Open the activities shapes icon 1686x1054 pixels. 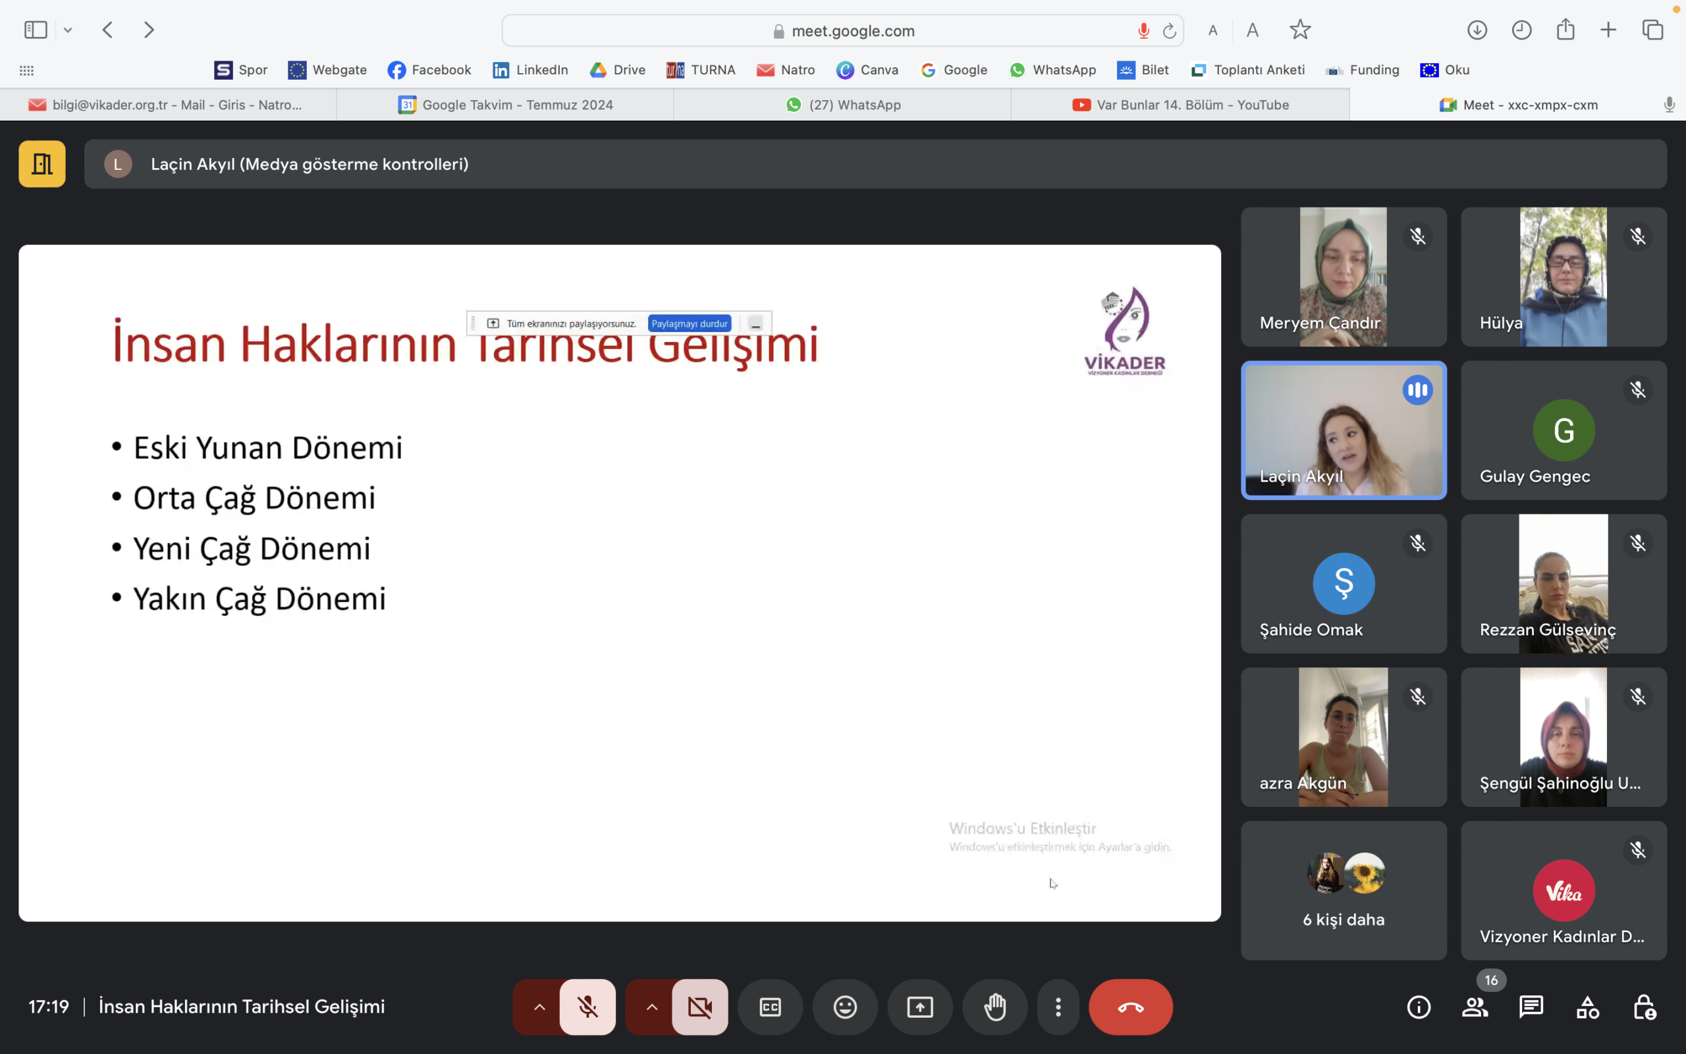click(1587, 1007)
